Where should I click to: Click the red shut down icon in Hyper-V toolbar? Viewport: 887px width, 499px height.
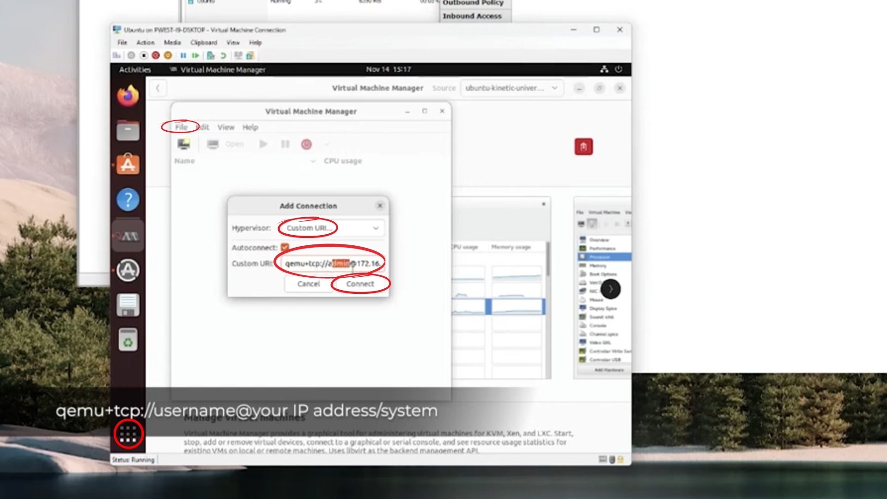[x=156, y=56]
